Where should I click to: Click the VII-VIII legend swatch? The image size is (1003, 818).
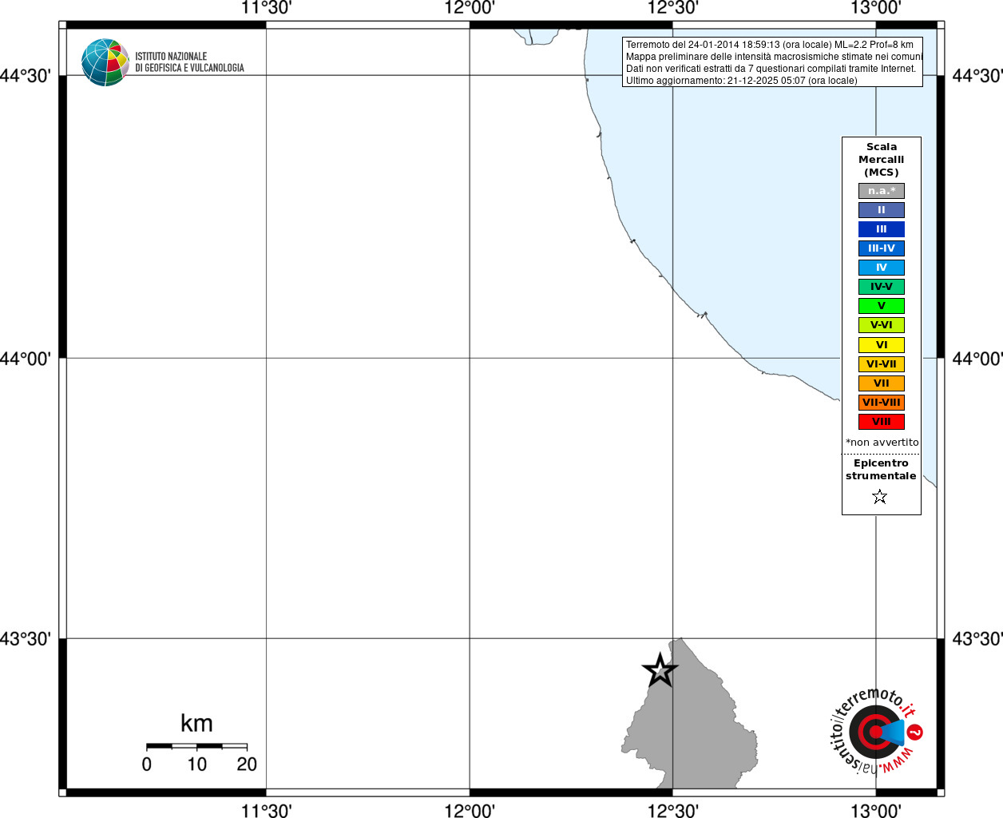click(x=882, y=403)
